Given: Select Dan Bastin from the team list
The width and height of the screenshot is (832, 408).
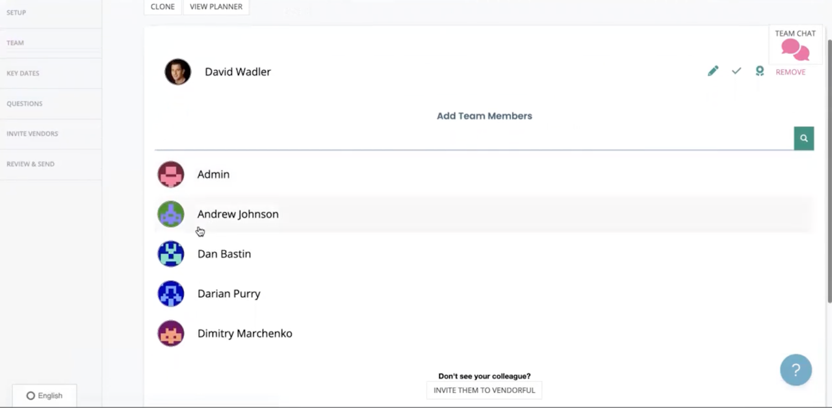Looking at the screenshot, I should tap(224, 254).
